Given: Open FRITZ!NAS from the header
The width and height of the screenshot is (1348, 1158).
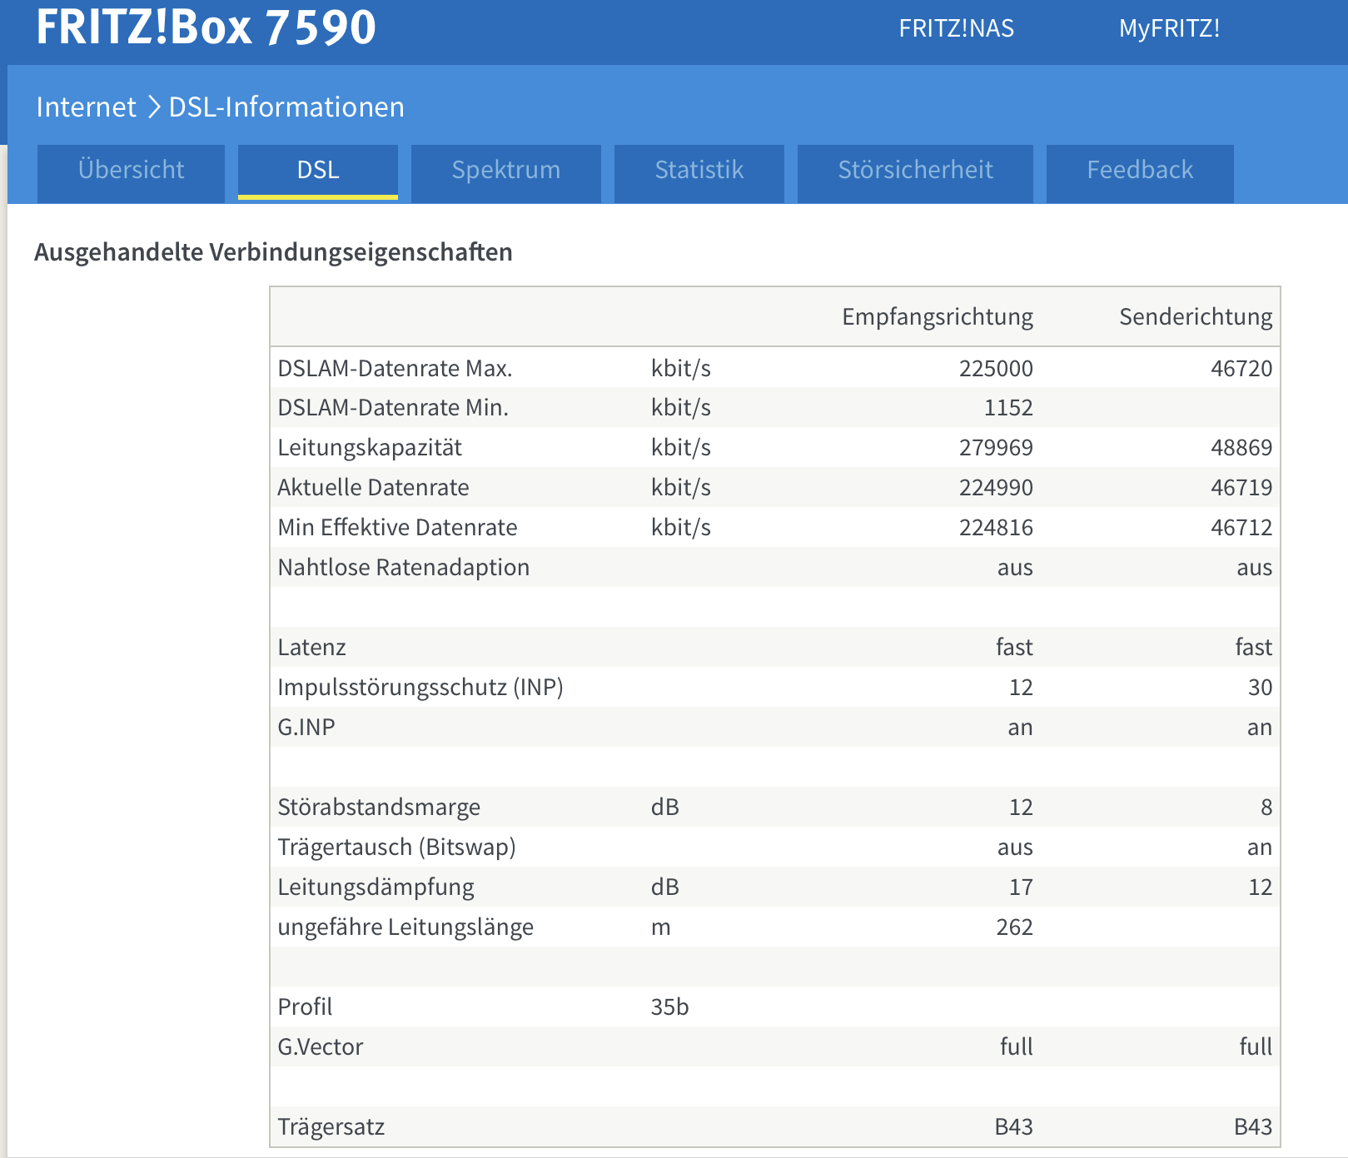Looking at the screenshot, I should point(957,28).
